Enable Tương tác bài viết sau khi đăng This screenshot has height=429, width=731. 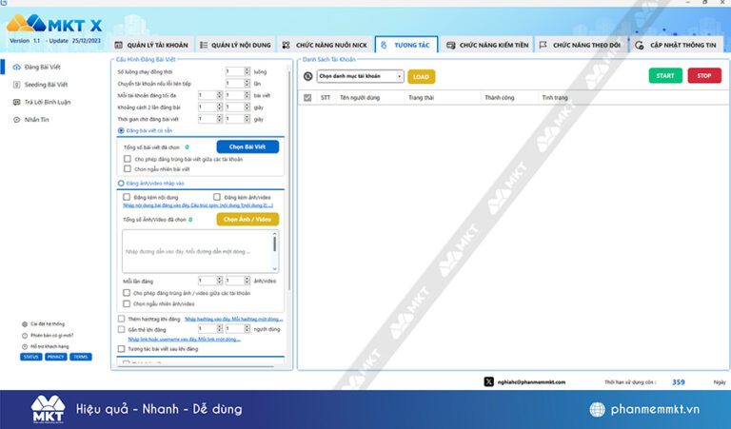[121, 349]
